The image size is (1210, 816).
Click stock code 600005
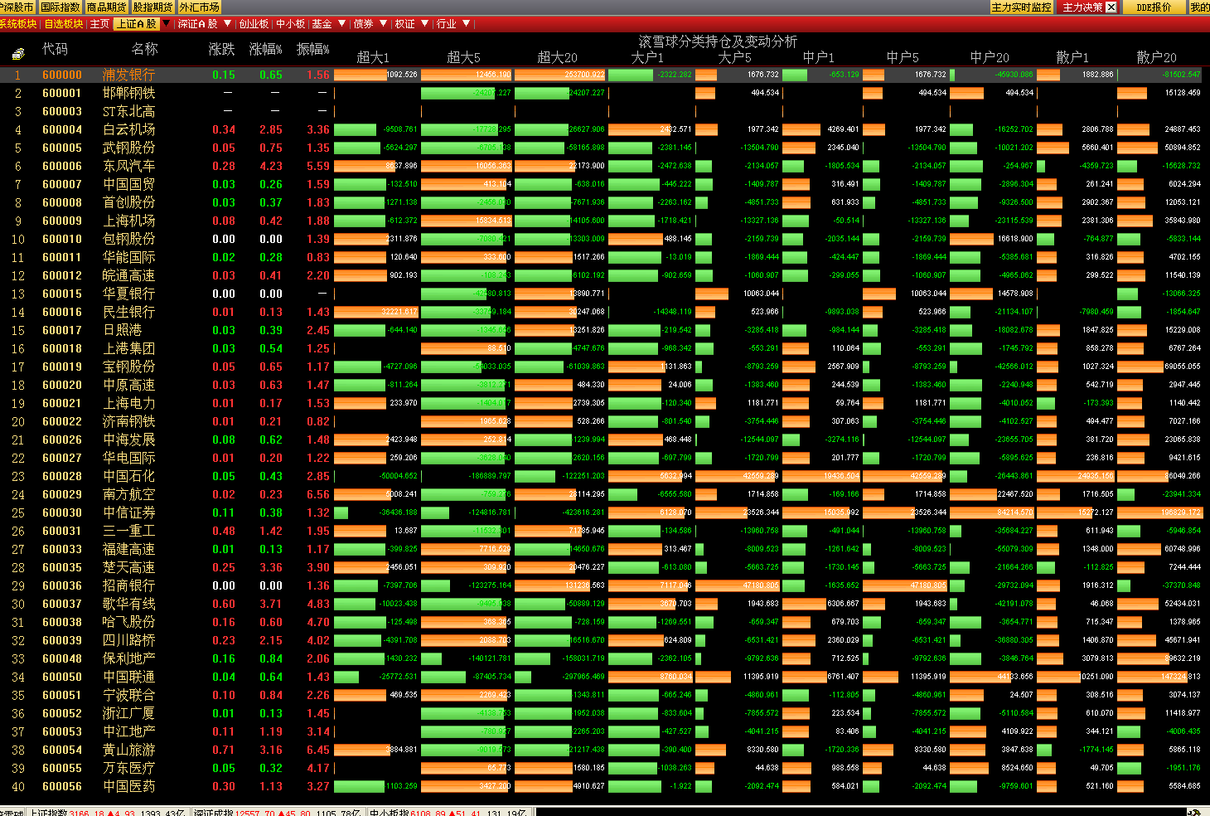[x=62, y=148]
